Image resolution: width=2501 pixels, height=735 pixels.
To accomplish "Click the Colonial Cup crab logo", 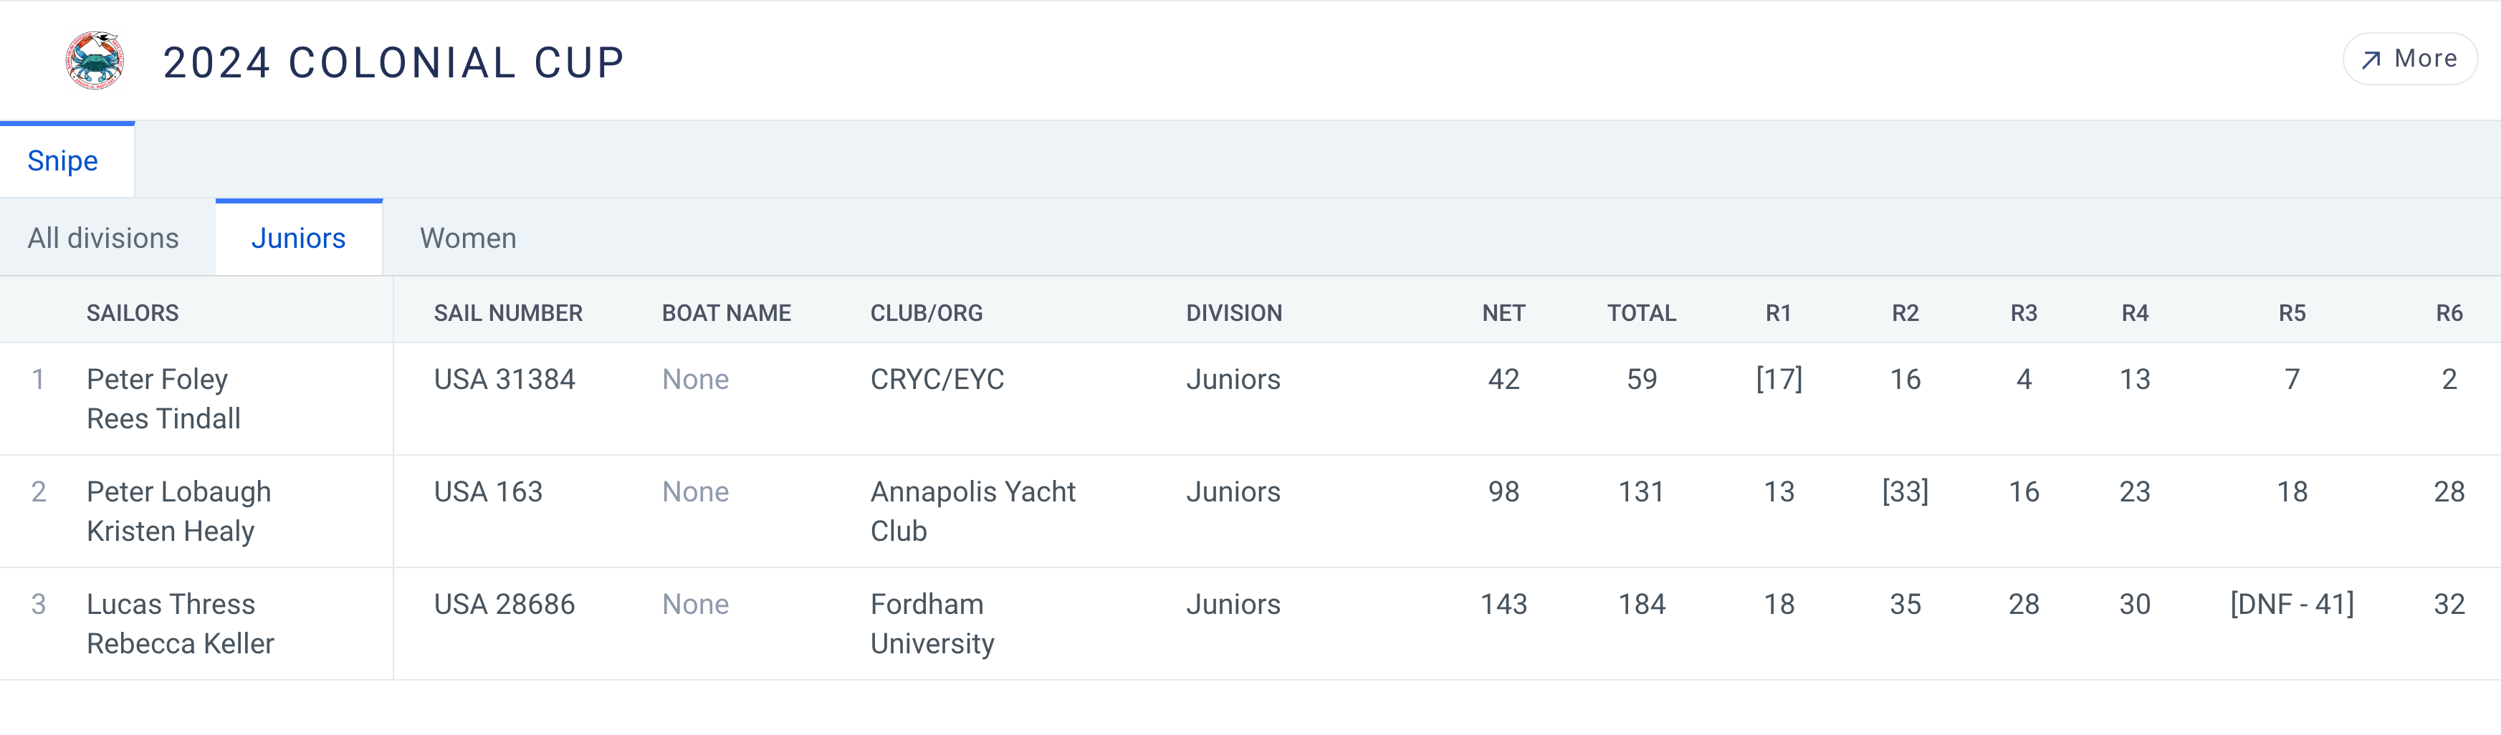I will [x=94, y=61].
